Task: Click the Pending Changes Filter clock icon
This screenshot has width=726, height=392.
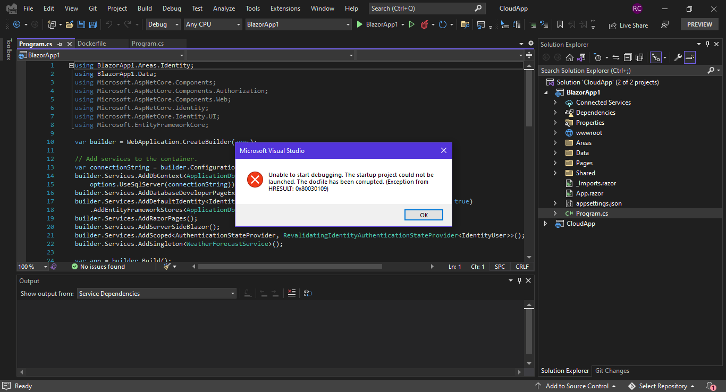Action: pos(598,57)
